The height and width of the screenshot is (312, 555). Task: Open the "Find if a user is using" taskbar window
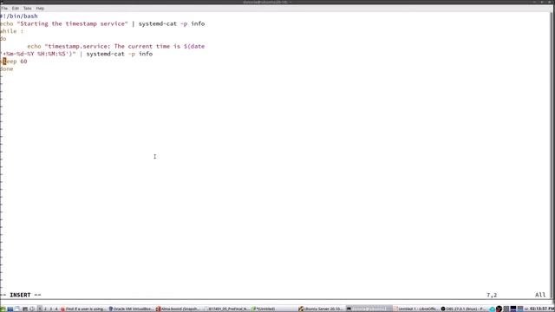(x=83, y=309)
